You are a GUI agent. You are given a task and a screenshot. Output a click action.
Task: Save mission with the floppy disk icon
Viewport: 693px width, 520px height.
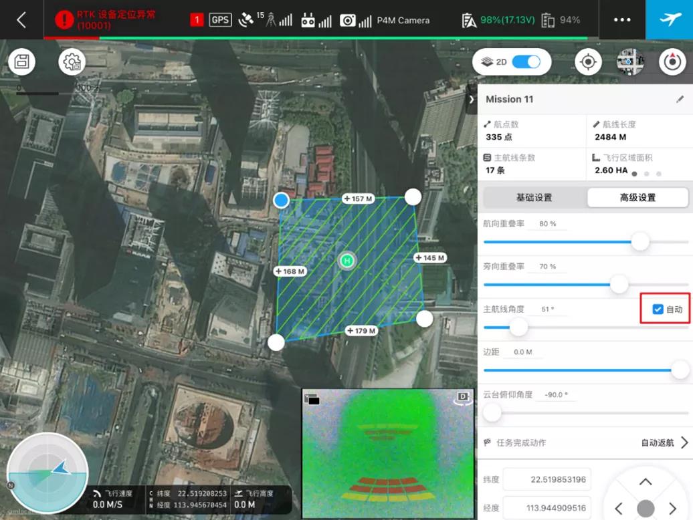(21, 62)
